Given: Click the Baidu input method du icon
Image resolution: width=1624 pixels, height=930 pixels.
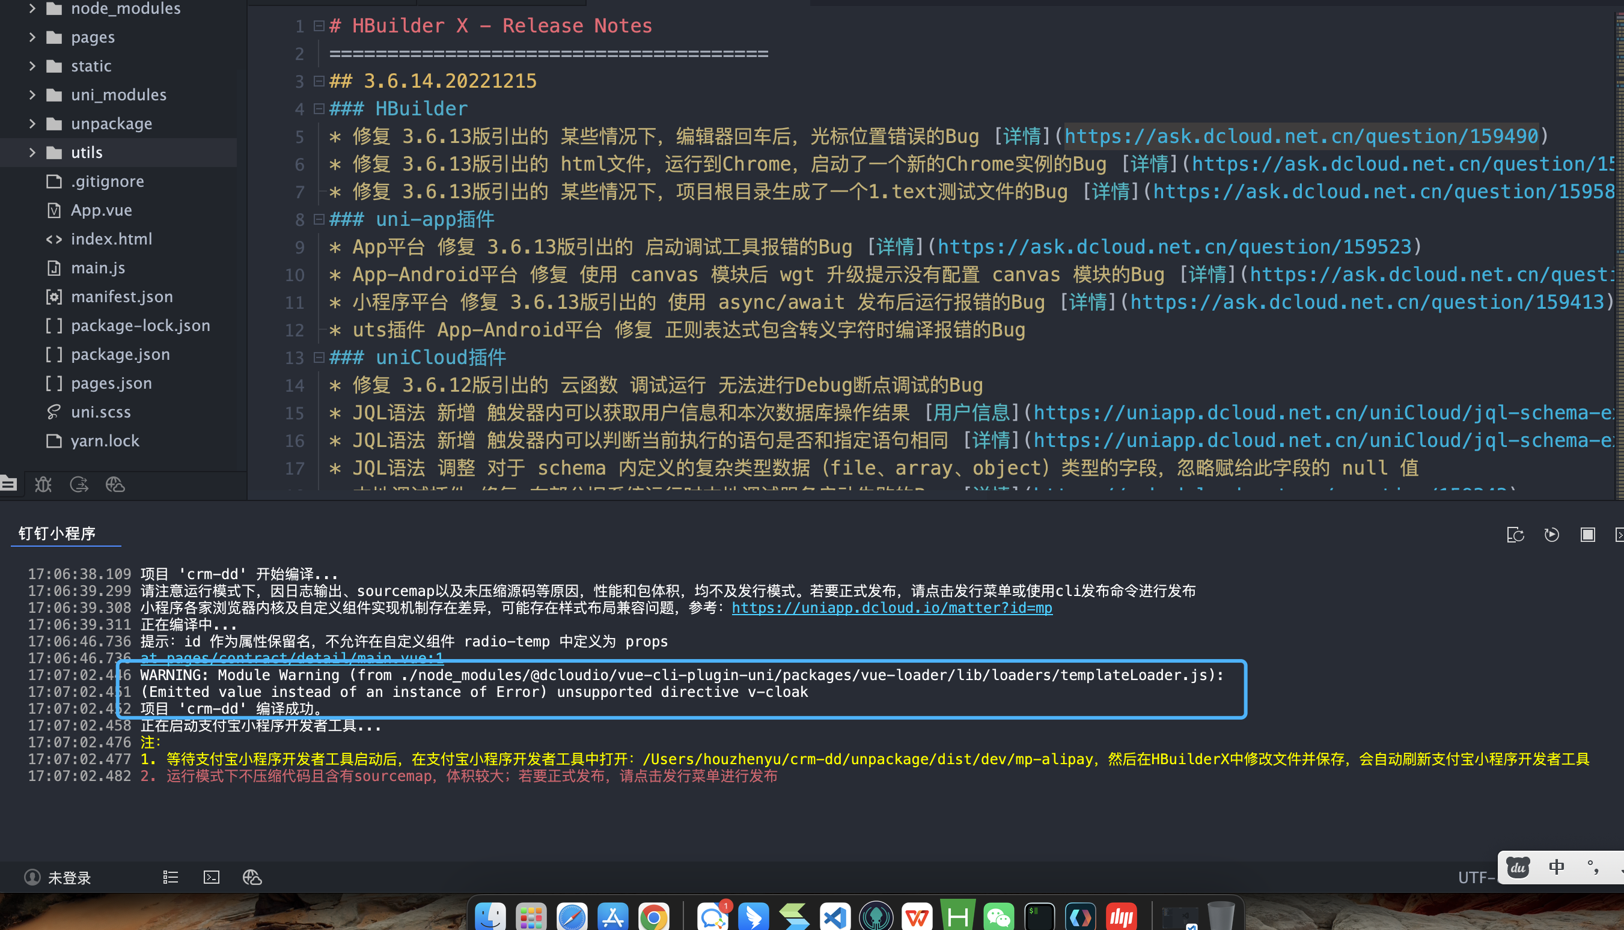Looking at the screenshot, I should (x=1518, y=867).
